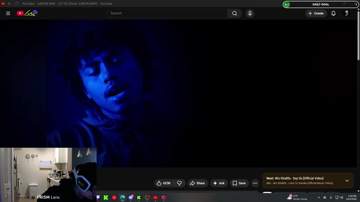The image size is (360, 202).
Task: Switch to Microsoft Edge in the taskbar
Action: [122, 198]
